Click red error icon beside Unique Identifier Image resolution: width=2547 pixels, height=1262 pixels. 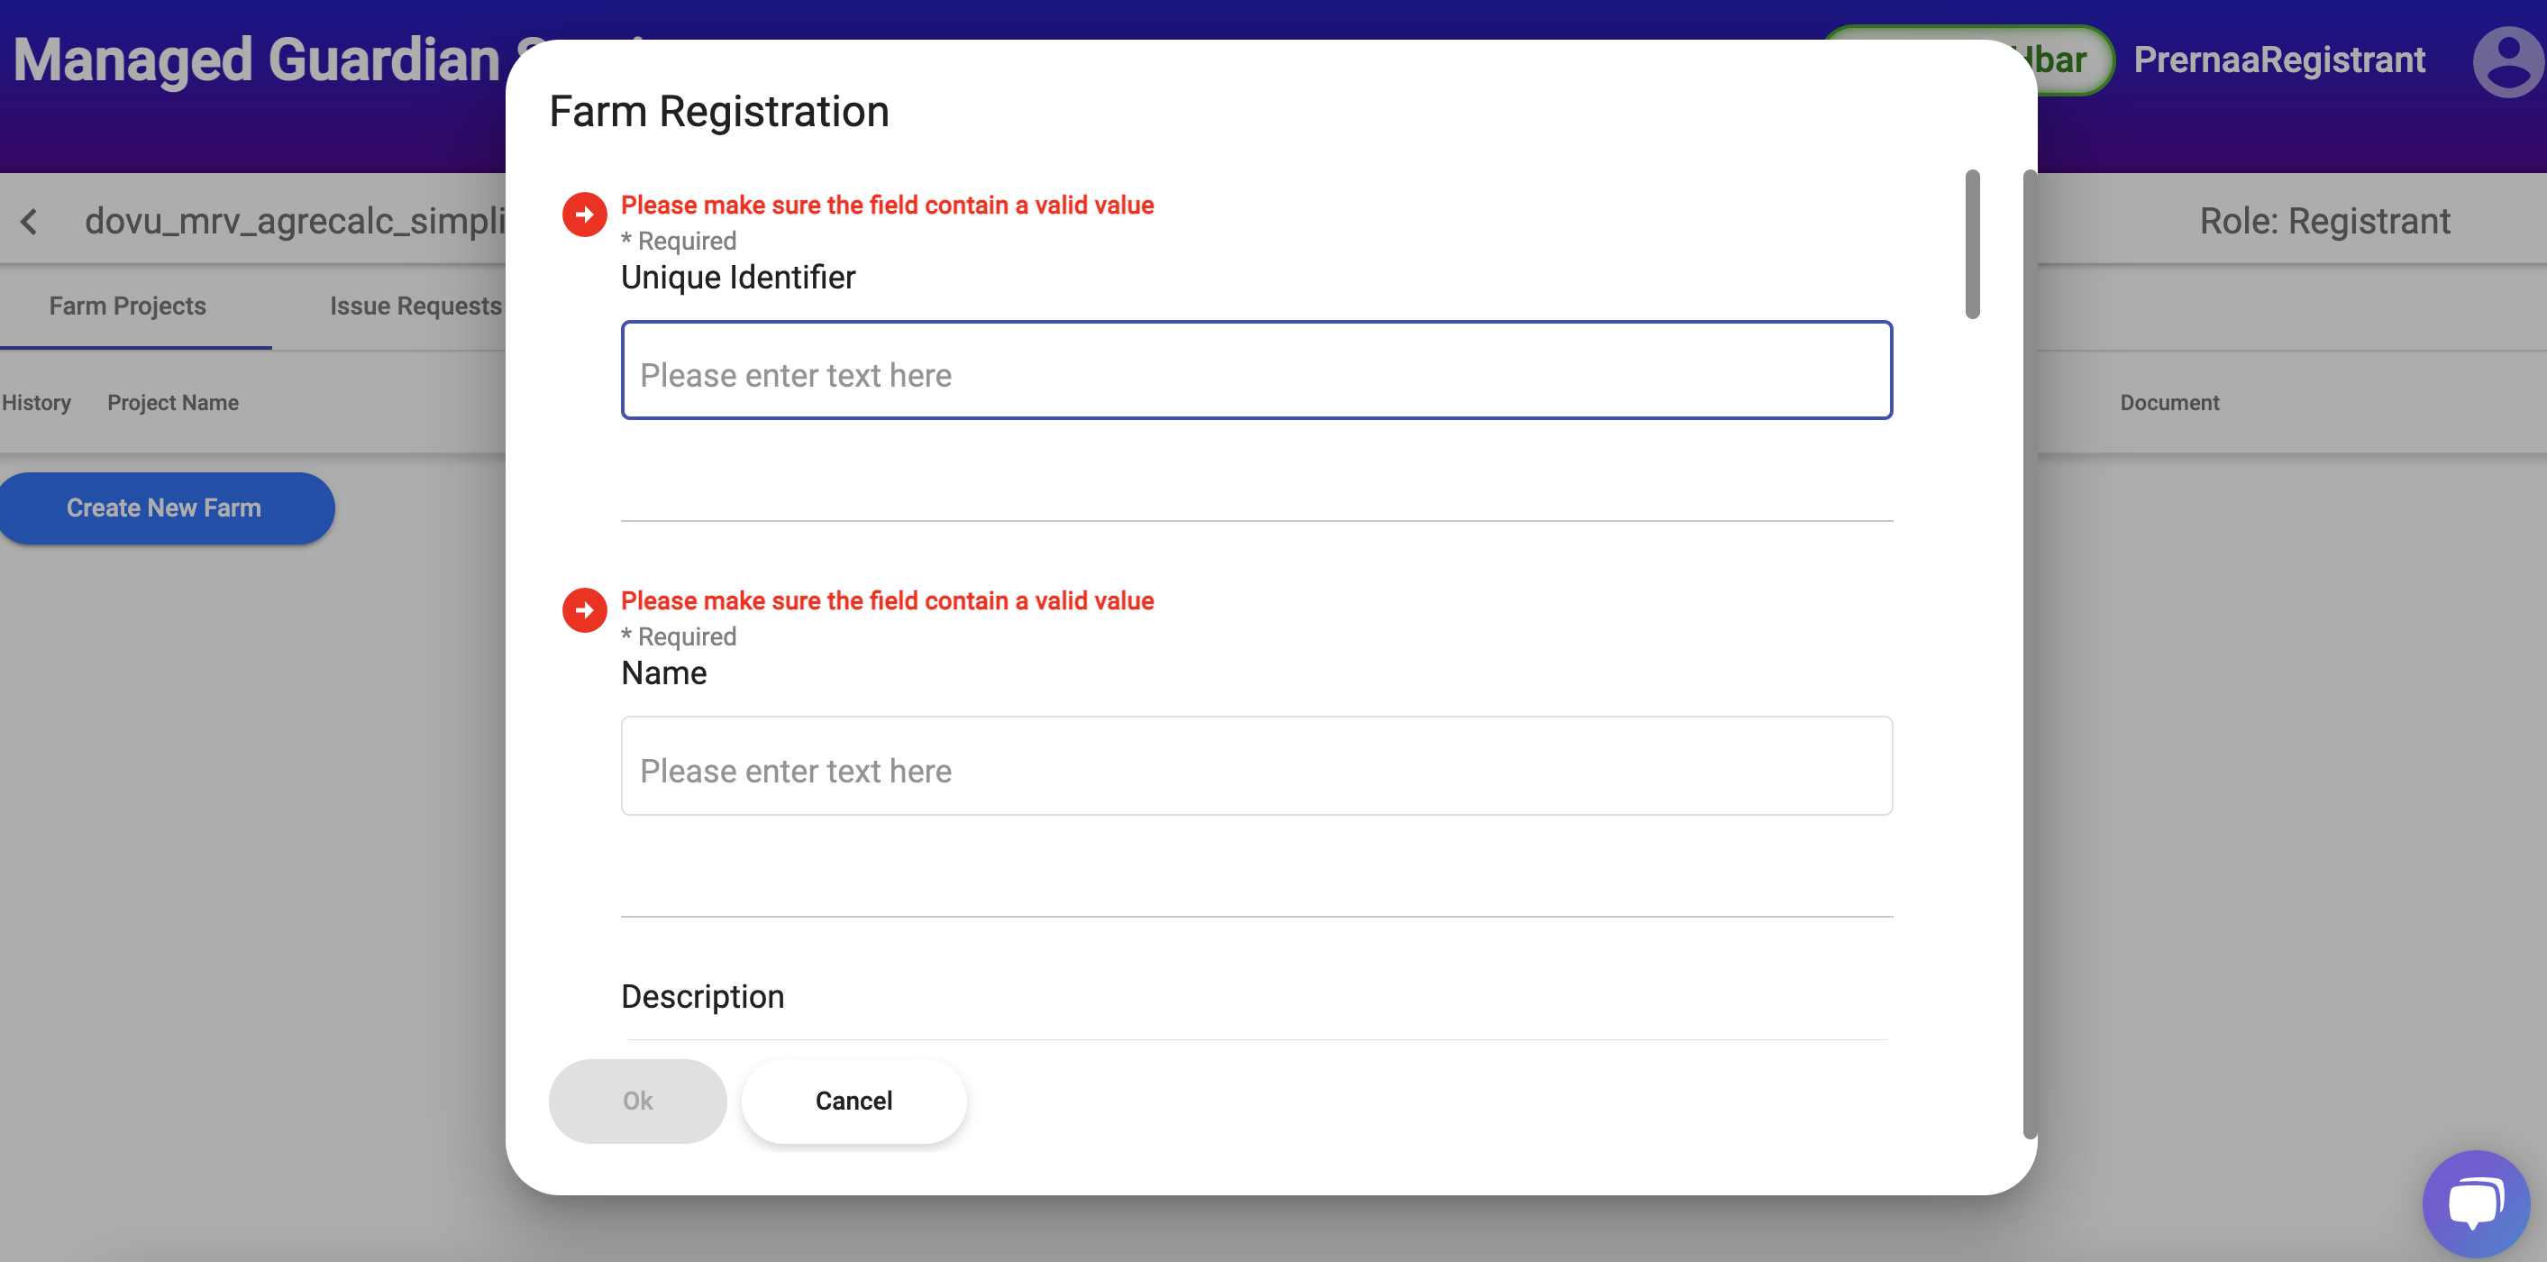tap(584, 214)
